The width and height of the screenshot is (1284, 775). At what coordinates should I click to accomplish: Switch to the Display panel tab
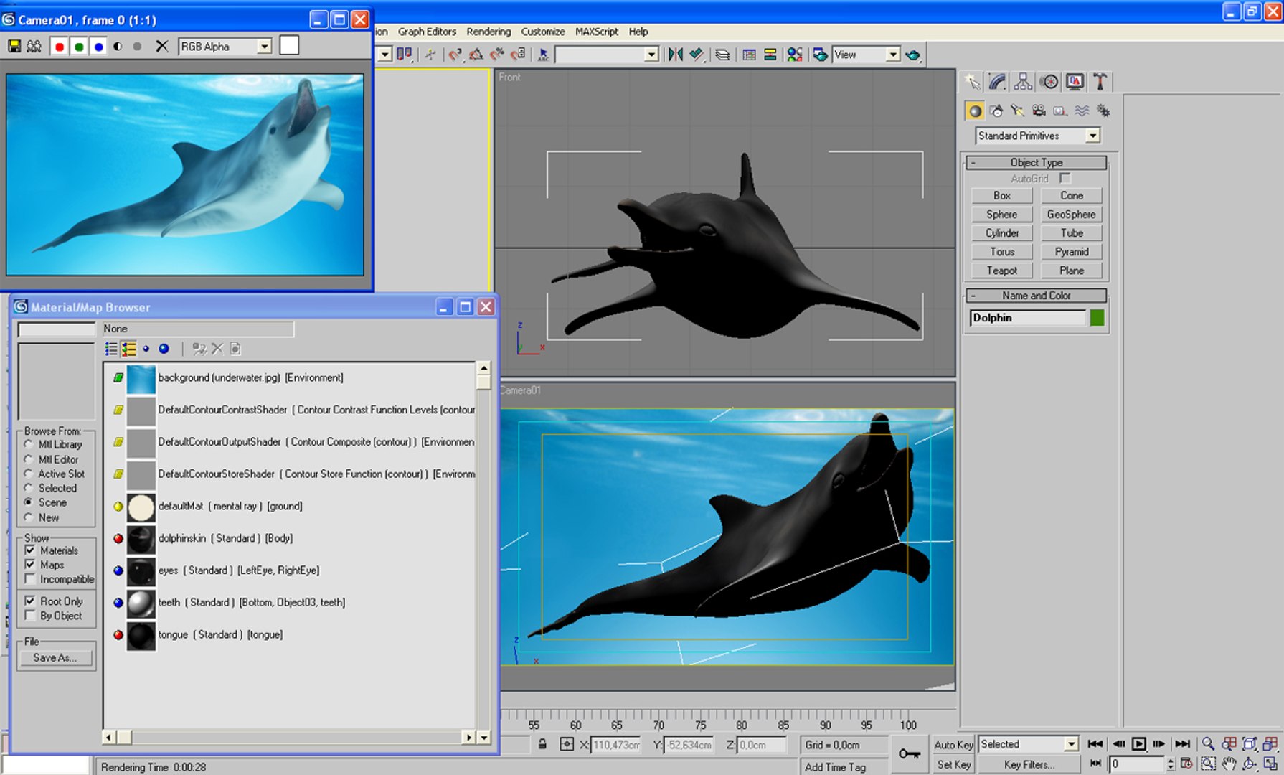[x=1075, y=82]
